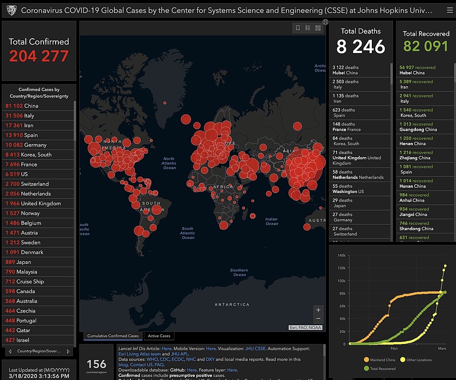This screenshot has width=456, height=380.
Task: Open the NHC data source link
Action: point(191,360)
